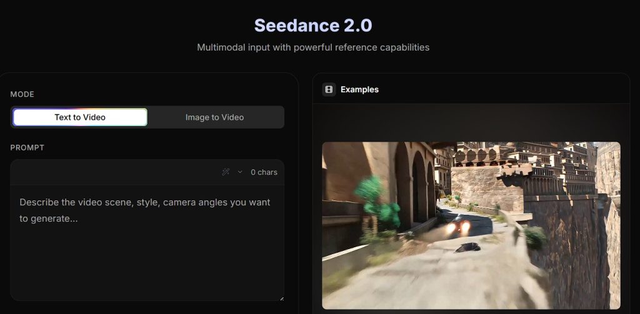Switch to Image to Video mode

(x=215, y=117)
